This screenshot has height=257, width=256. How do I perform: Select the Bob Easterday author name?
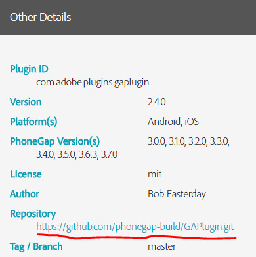pos(177,194)
